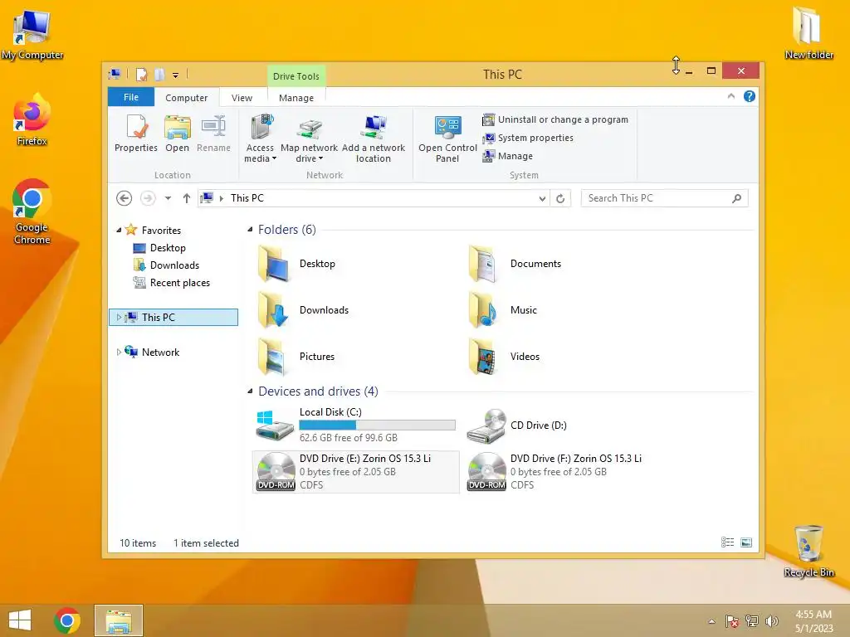The width and height of the screenshot is (850, 637).
Task: Go up one level arrow
Action: tap(187, 198)
